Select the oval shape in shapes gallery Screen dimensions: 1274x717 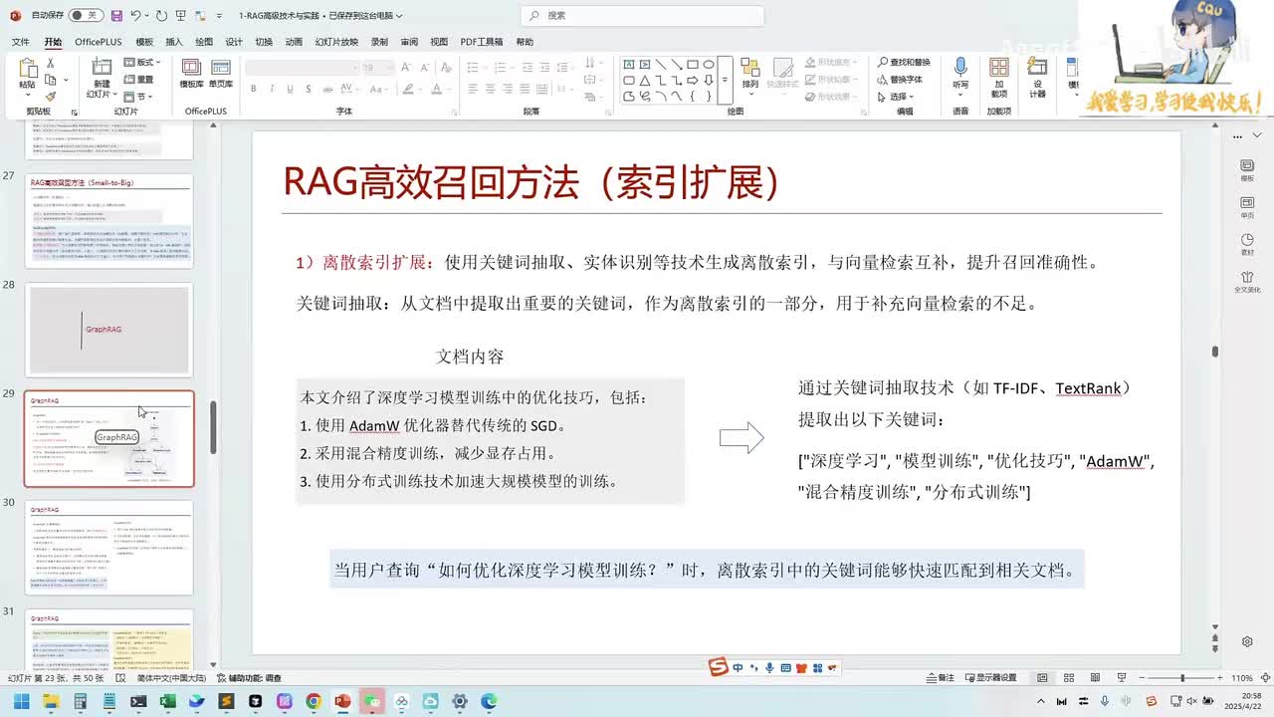point(708,65)
